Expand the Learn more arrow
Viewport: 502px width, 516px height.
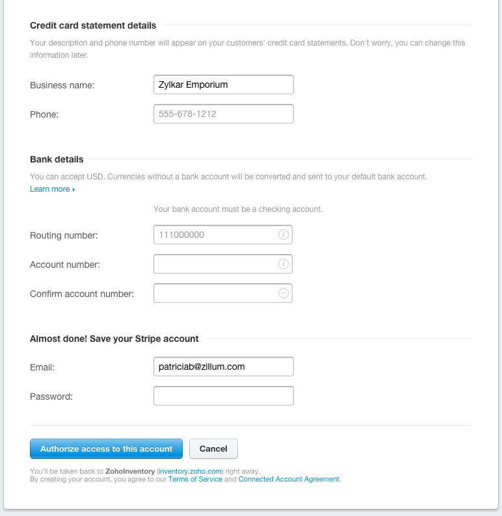[x=73, y=190]
